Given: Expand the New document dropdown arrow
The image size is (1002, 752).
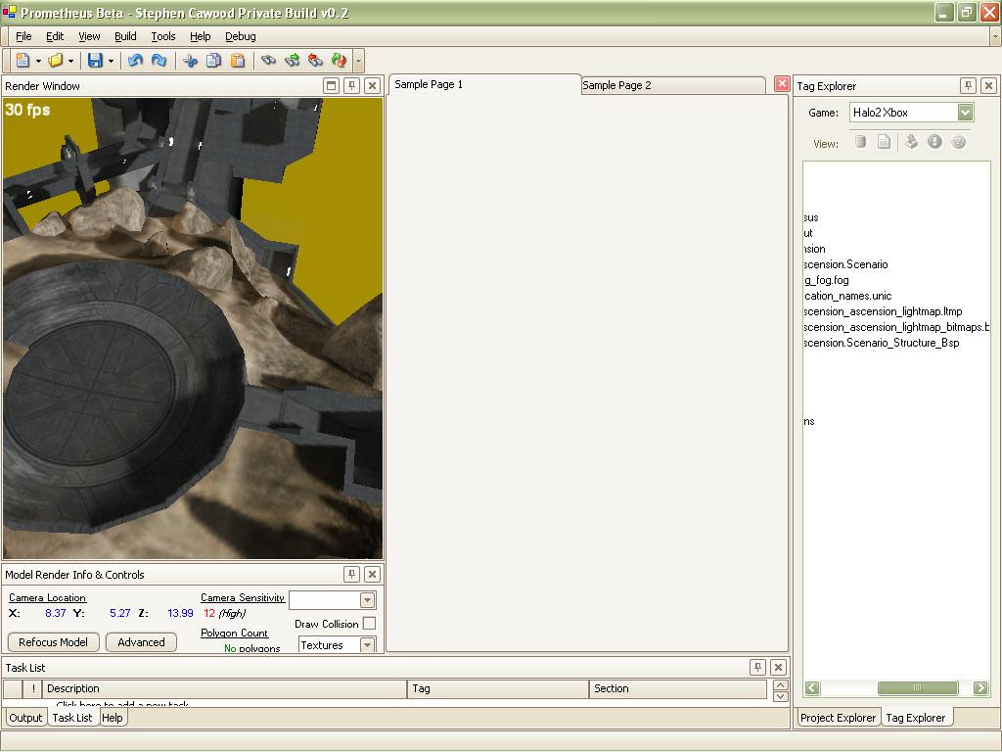Looking at the screenshot, I should pos(38,61).
